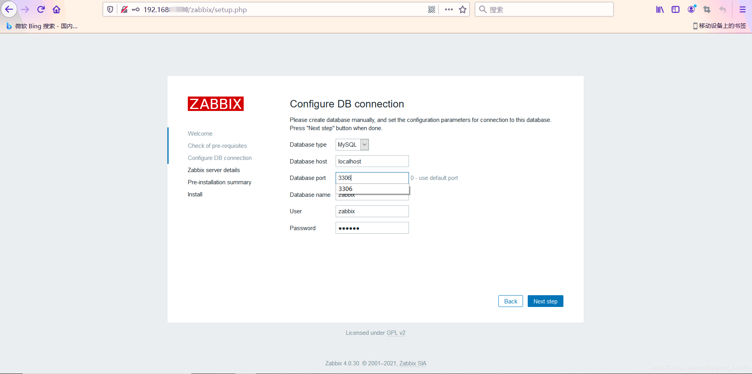Show the page QR code icon
The height and width of the screenshot is (374, 752).
point(432,9)
